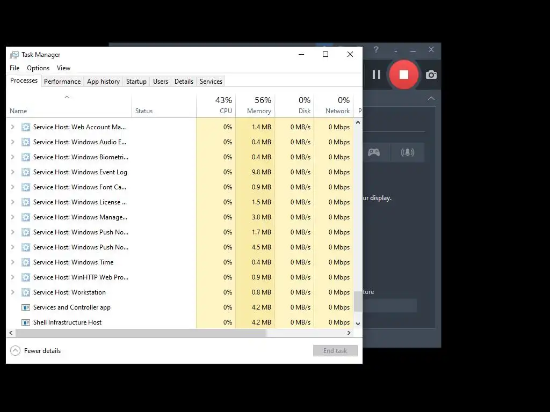
Task: Switch to the Details tab
Action: (184, 82)
